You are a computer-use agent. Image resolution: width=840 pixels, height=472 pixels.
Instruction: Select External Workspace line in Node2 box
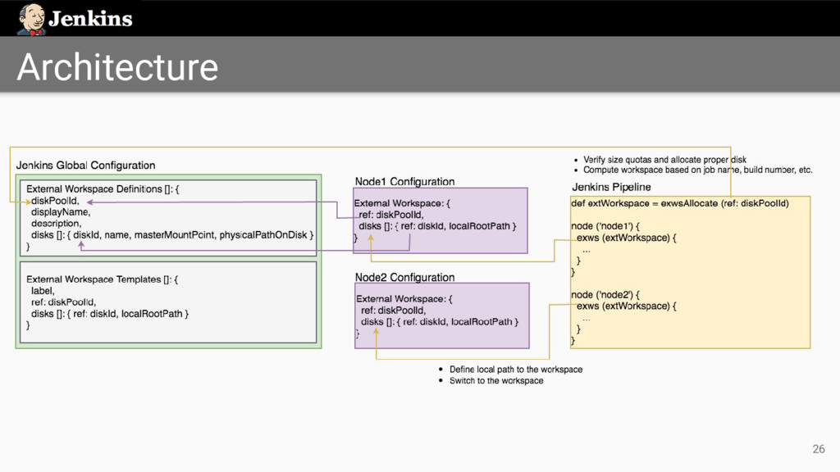click(x=404, y=298)
